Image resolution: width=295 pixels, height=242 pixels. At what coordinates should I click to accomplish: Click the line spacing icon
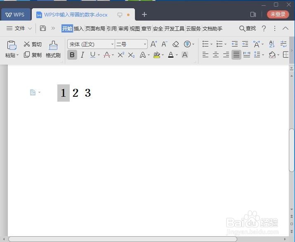[257, 55]
